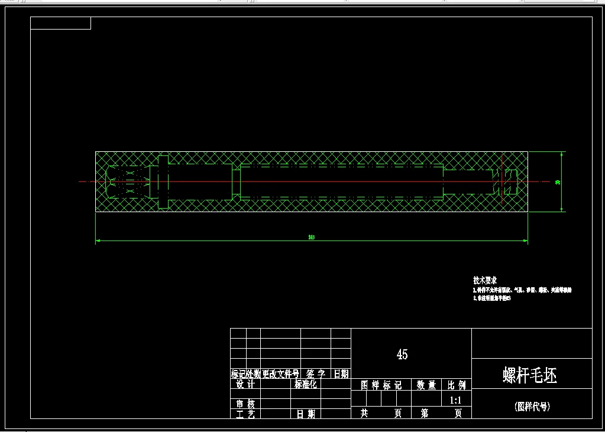Select the 更改文件号 column header
The height and width of the screenshot is (432, 605).
(x=280, y=373)
